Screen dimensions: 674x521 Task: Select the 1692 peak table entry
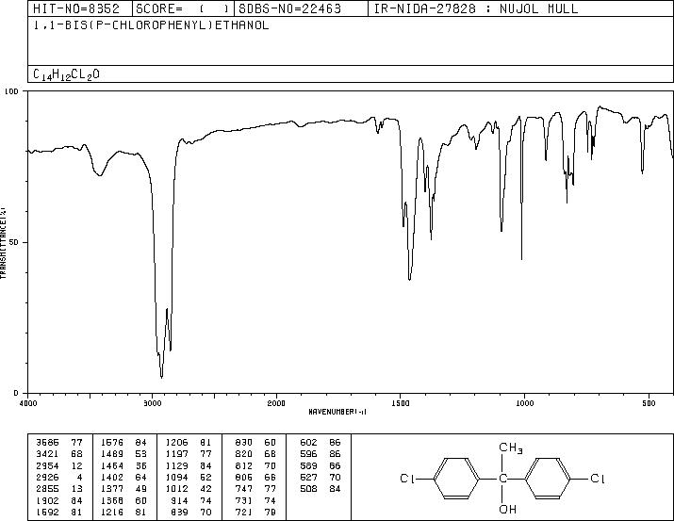[59, 512]
